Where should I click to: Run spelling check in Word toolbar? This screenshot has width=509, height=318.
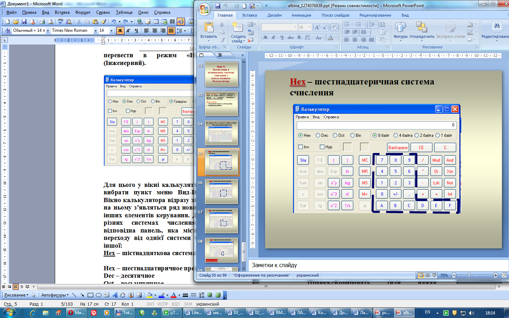pyautogui.click(x=61, y=22)
